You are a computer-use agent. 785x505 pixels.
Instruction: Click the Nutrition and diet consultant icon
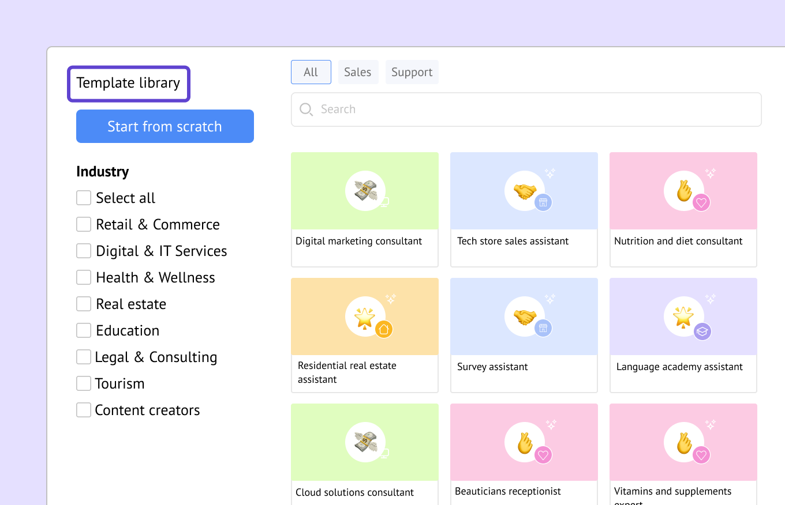click(x=683, y=191)
